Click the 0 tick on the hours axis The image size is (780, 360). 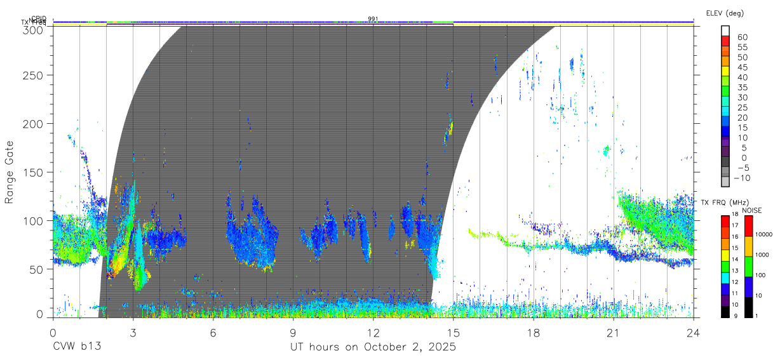53,332
